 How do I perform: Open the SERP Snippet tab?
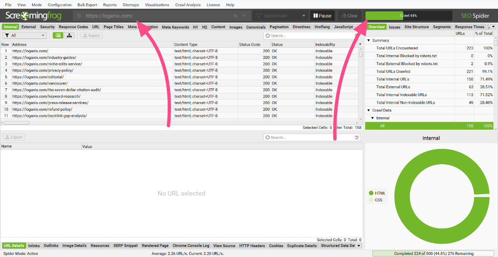(x=126, y=246)
